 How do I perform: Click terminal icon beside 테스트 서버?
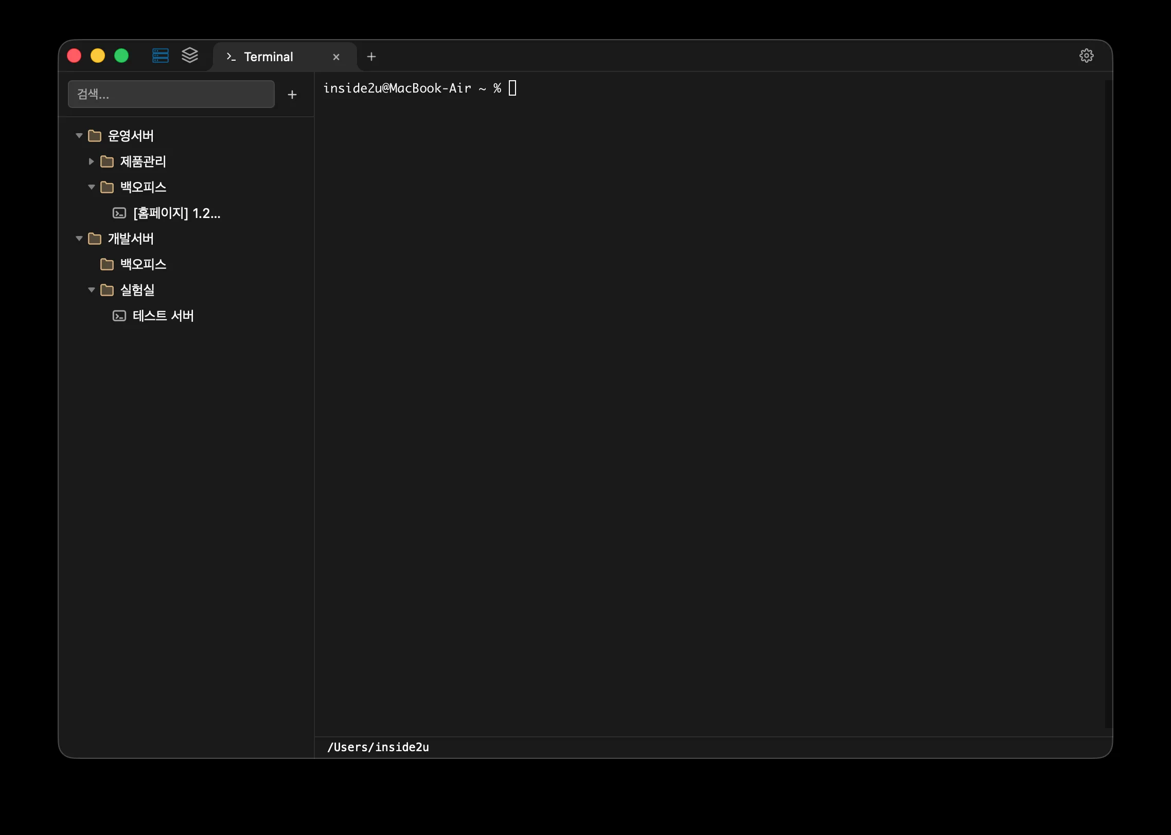tap(119, 316)
